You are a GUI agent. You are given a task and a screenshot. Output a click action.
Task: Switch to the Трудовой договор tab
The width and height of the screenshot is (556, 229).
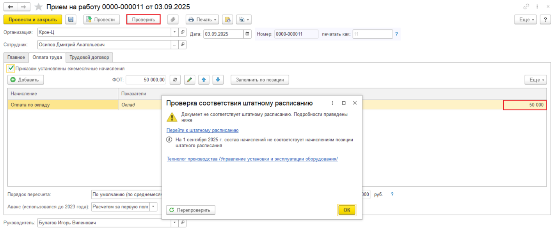click(x=89, y=57)
